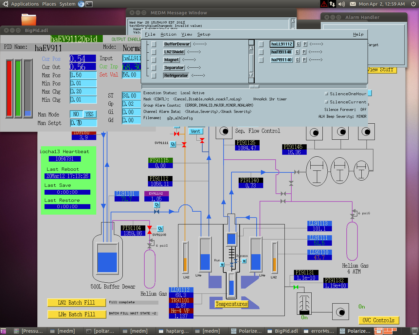Screen dimensions: 419x335
Task: Select haFI91148 channel entry
Action: (281, 52)
